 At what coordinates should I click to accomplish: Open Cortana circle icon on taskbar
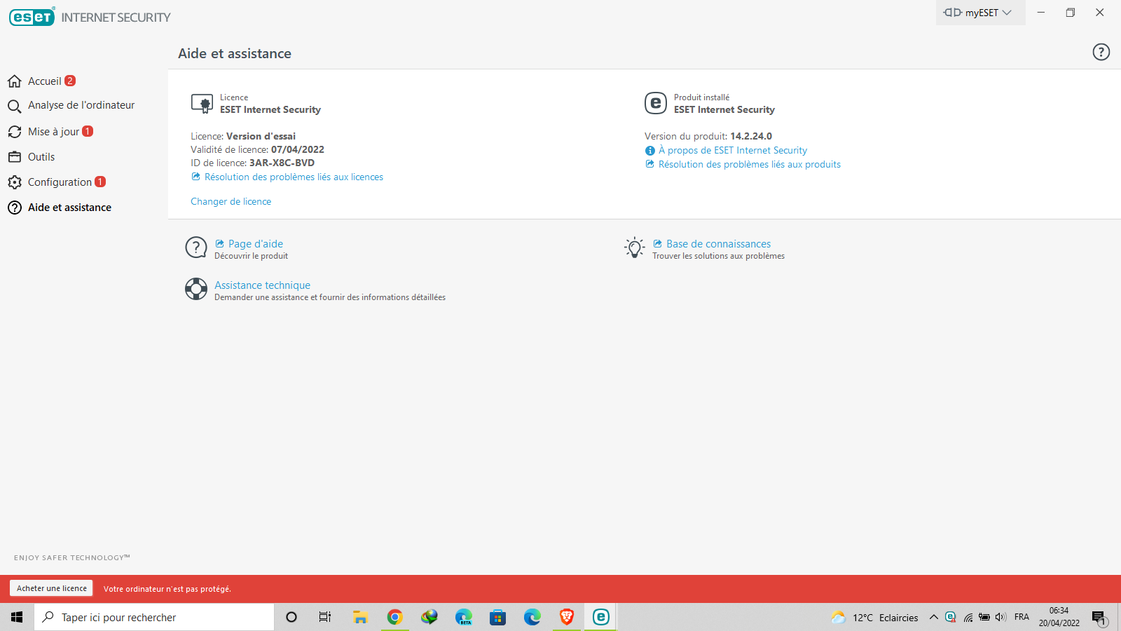[291, 617]
